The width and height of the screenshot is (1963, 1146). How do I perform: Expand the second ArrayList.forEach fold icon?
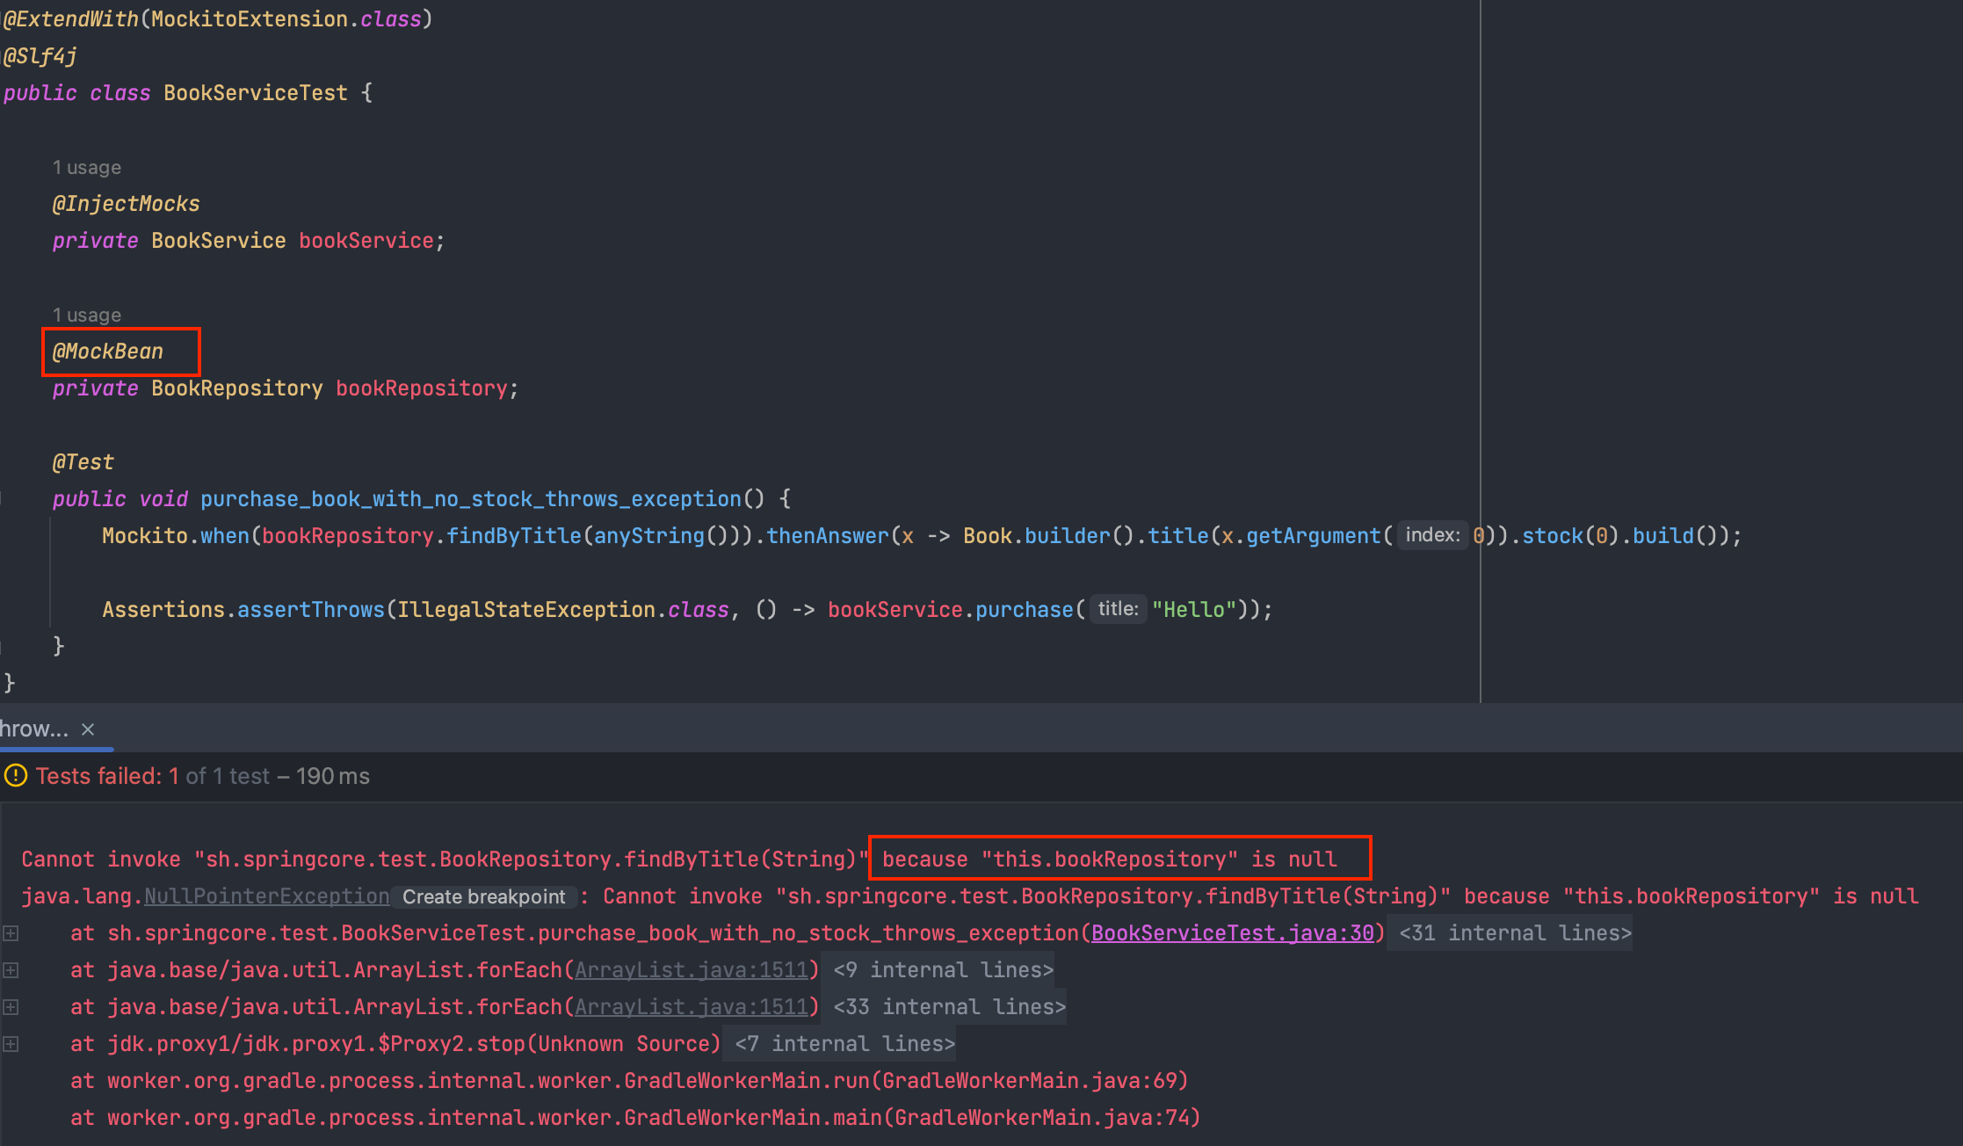coord(11,1007)
